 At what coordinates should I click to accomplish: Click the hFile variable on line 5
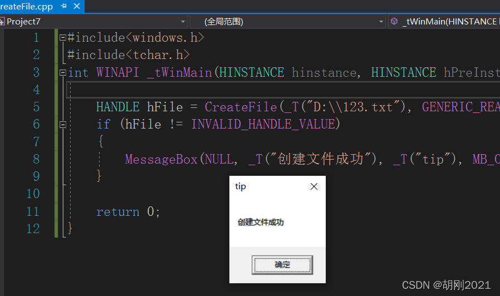click(165, 107)
